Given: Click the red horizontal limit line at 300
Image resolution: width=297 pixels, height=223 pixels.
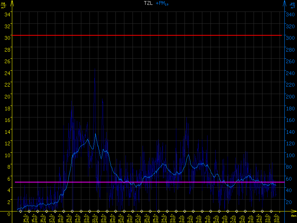Looking at the screenshot, I should (148, 35).
